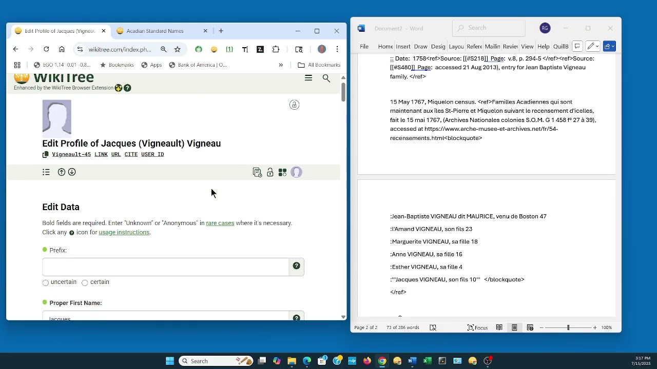The image size is (657, 369).
Task: Switch to Web Layout in Word status bar
Action: click(x=530, y=327)
